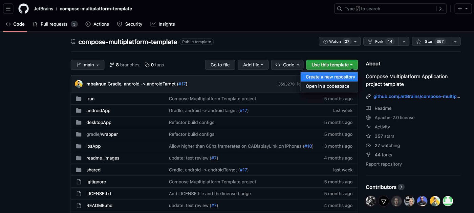Open the Code clone dropdown
The height and width of the screenshot is (213, 474).
click(x=287, y=65)
